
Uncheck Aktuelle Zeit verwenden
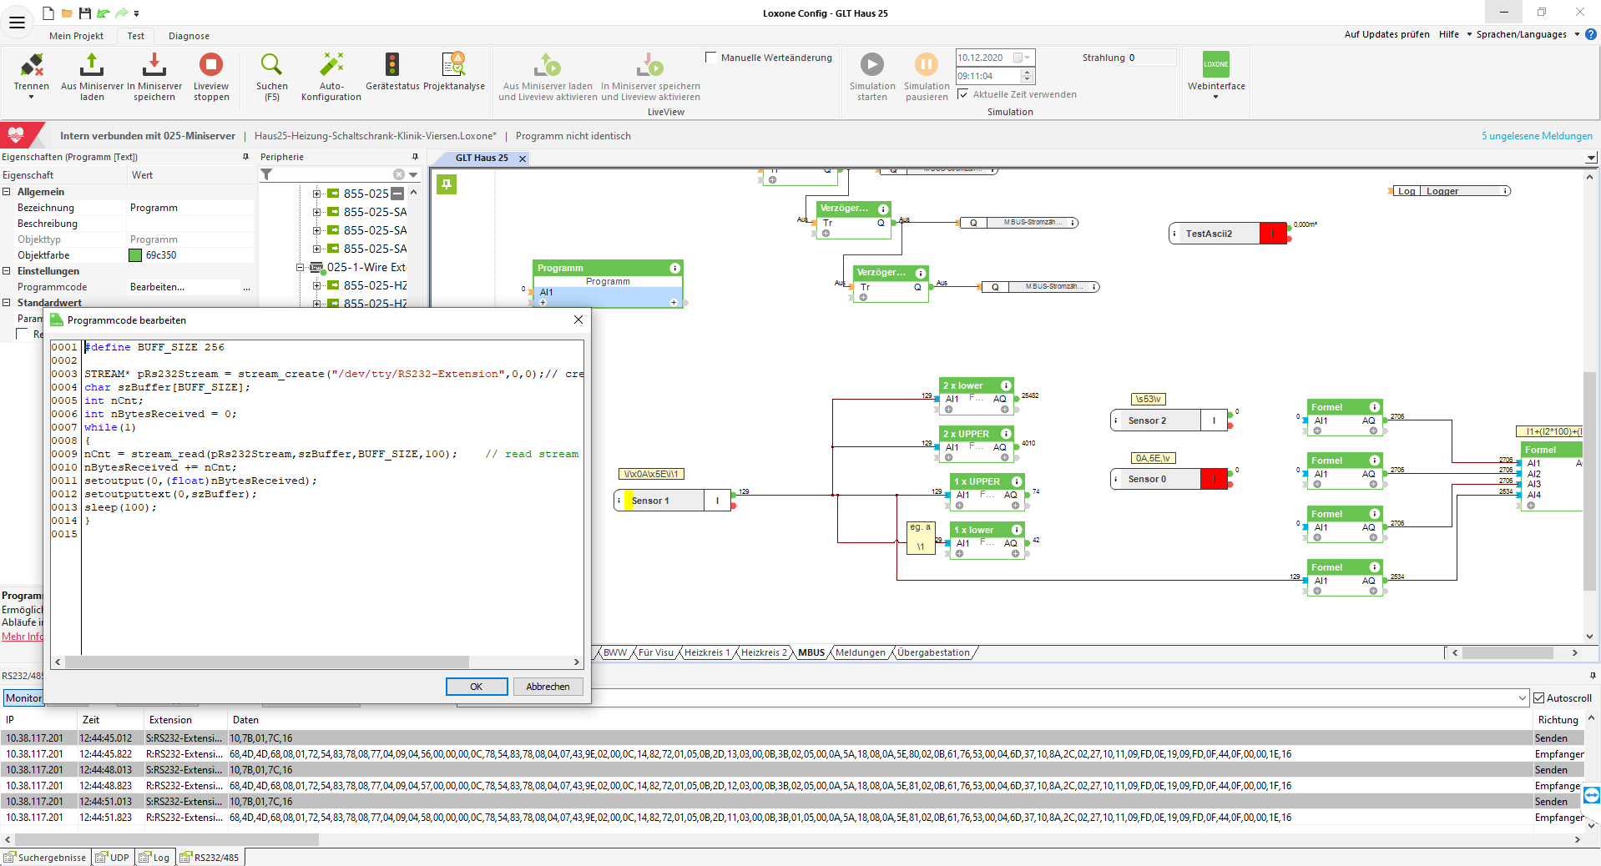coord(963,94)
